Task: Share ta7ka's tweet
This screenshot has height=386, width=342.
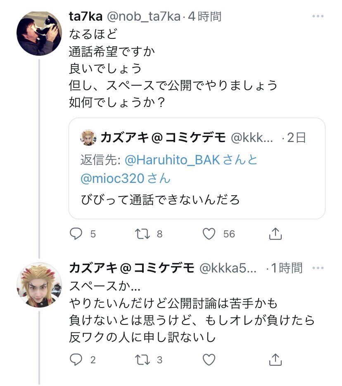Action: point(275,234)
